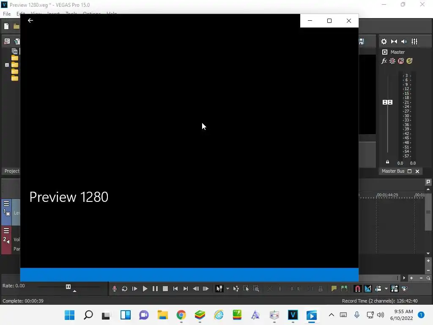This screenshot has height=325, width=433.
Task: Toggle Dim Output speaker icon
Action: (404, 41)
